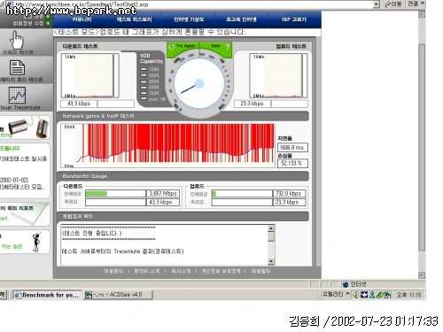Click the hand-pointer speed test icon
Viewport: 443px width, 332px height.
17,40
